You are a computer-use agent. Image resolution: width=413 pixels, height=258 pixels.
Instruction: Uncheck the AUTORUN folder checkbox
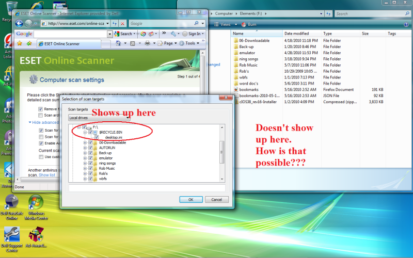pyautogui.click(x=90, y=148)
